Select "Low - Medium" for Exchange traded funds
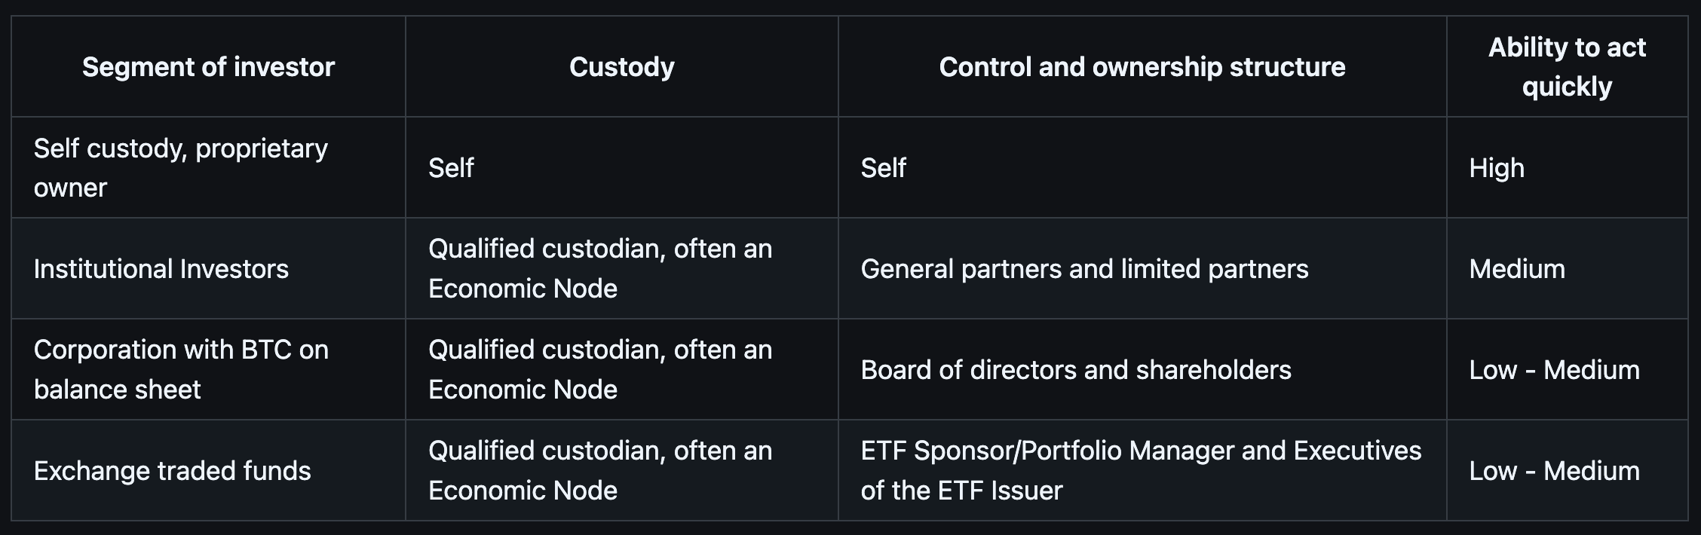 pos(1554,471)
